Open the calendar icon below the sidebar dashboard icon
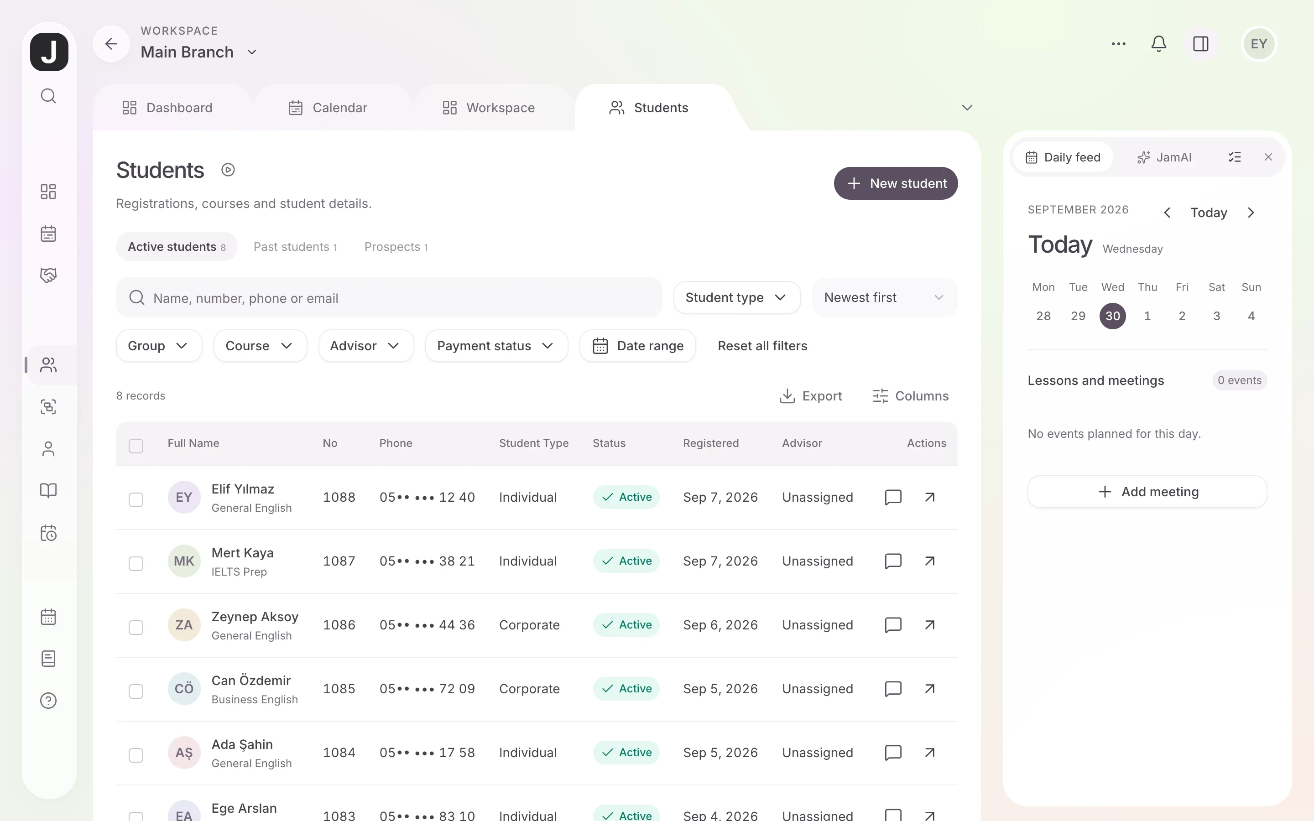The width and height of the screenshot is (1314, 821). [48, 234]
